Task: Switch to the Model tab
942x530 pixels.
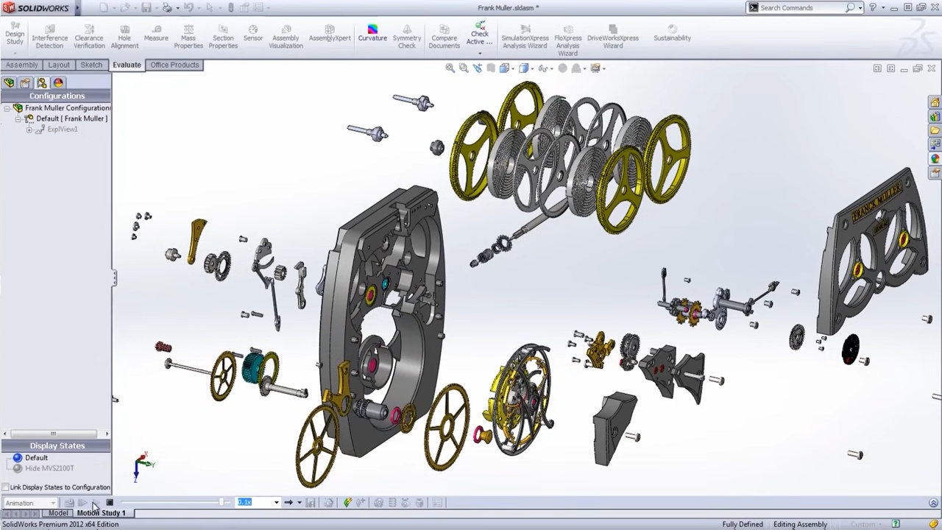Action: point(58,513)
